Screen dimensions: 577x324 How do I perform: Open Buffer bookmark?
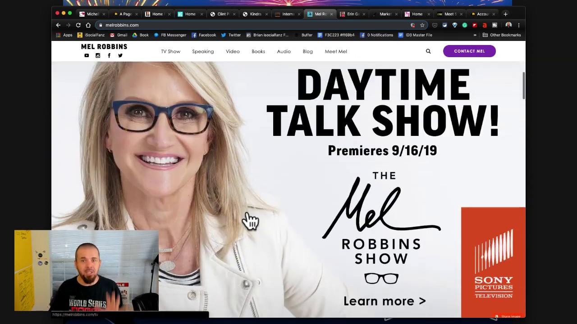coord(303,35)
